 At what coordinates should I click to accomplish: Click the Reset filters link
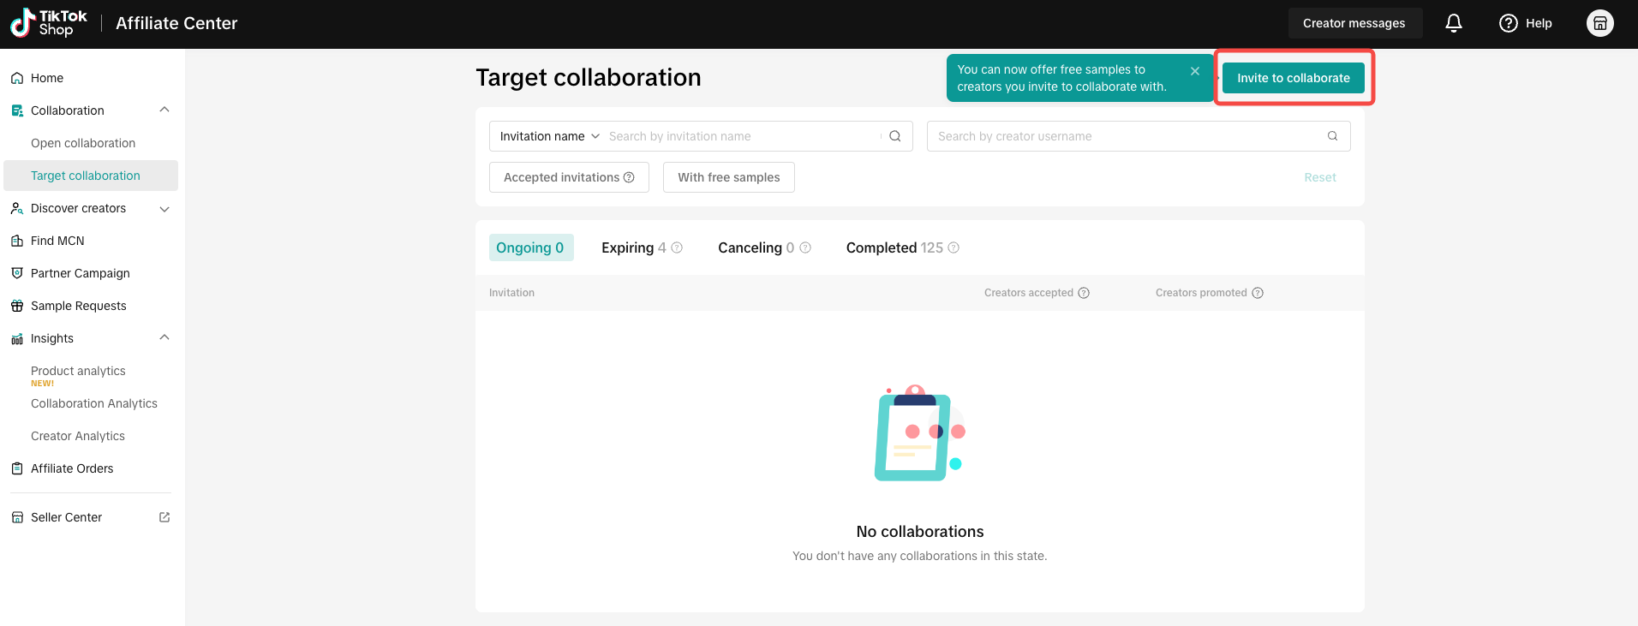coord(1320,177)
